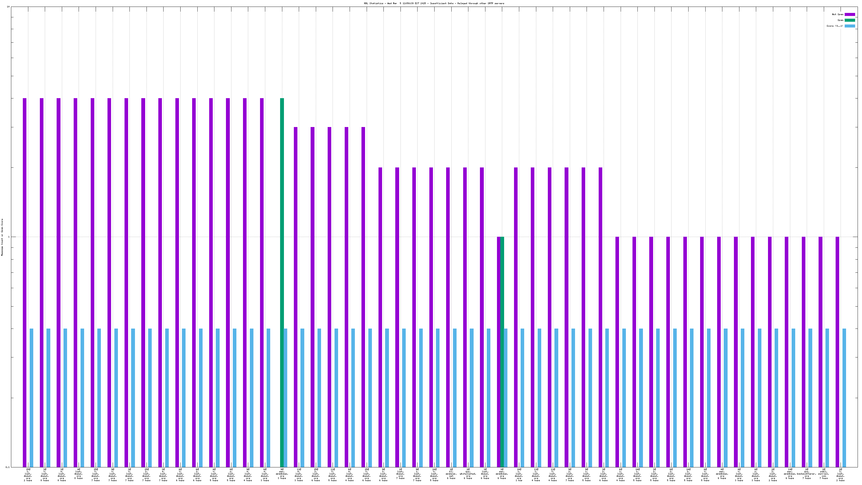Image resolution: width=862 pixels, height=485 pixels.
Task: Click the Message Count or Spam Score axis label
Action: coord(2,237)
